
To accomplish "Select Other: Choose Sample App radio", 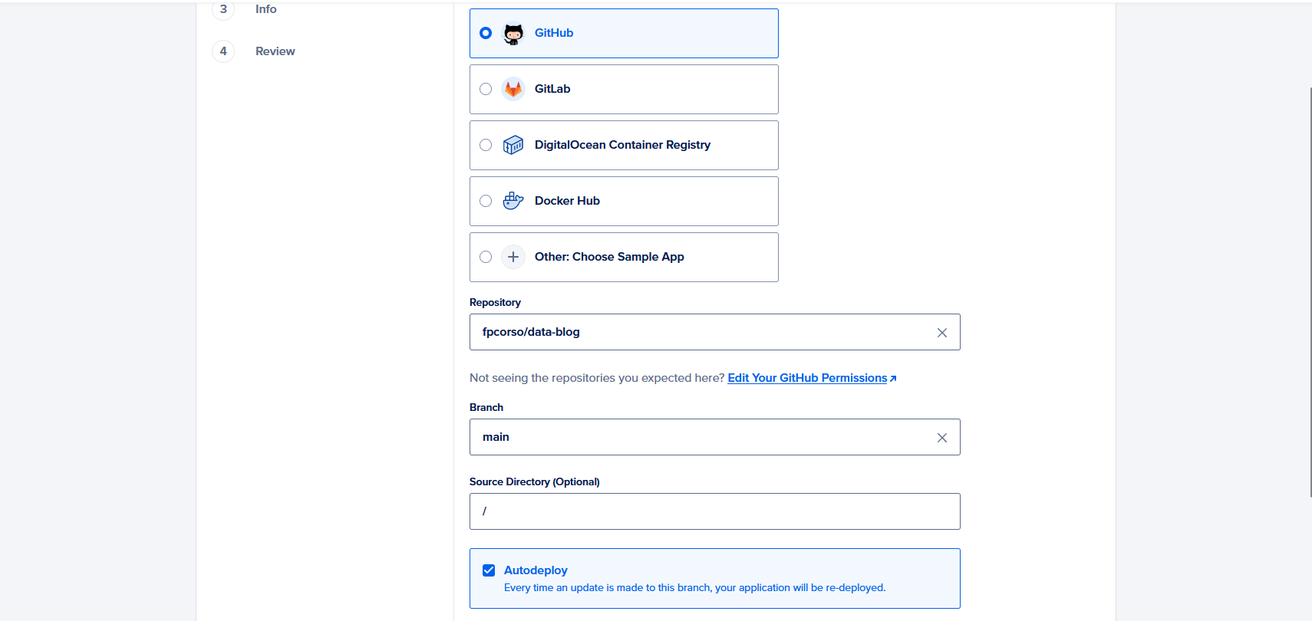I will pos(486,257).
